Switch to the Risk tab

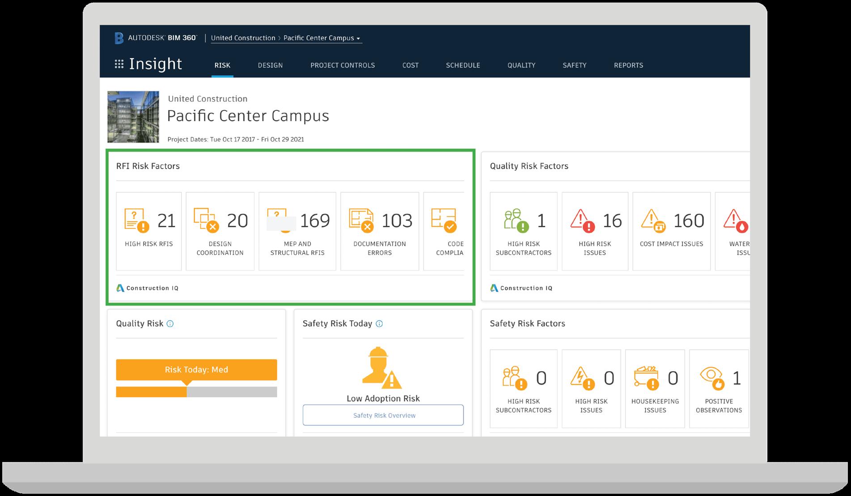pyautogui.click(x=222, y=65)
